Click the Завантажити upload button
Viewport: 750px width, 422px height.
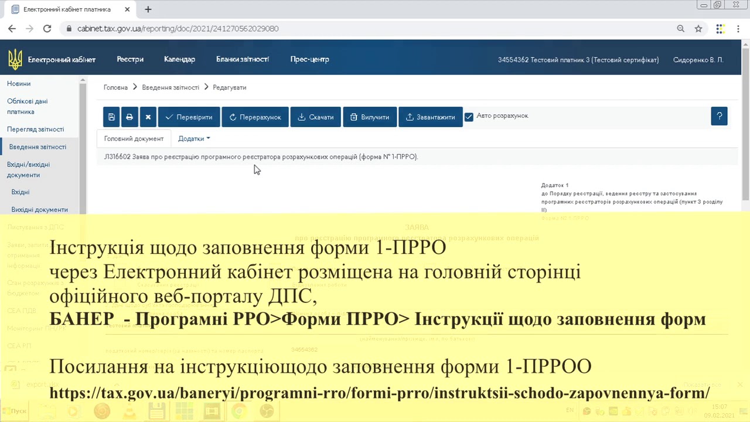(431, 117)
